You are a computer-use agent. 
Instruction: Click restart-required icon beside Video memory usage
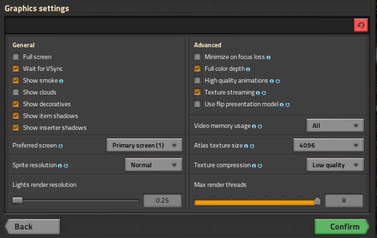tap(260, 127)
